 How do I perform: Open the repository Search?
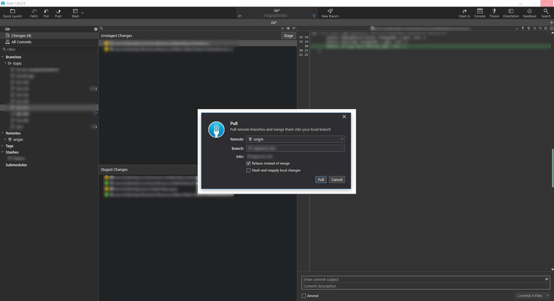point(546,13)
